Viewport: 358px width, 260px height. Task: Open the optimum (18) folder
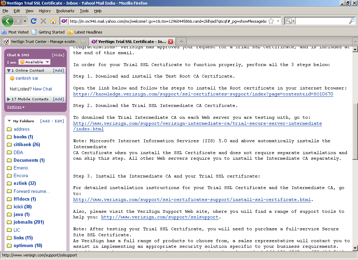point(28,246)
